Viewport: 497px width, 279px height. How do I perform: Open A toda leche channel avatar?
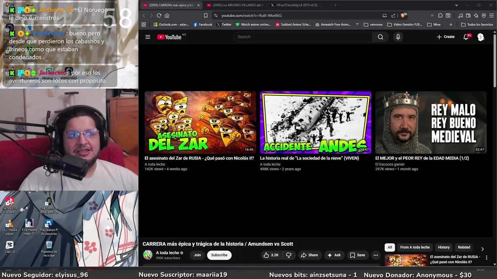[148, 255]
